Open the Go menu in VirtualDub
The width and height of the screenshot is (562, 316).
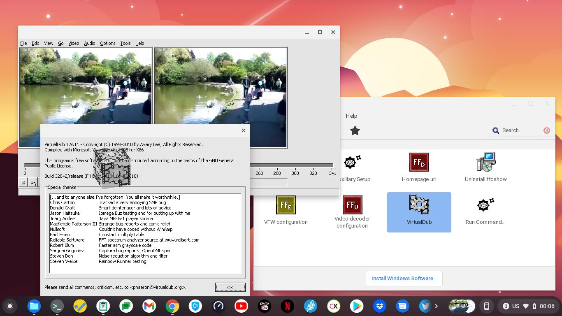60,43
